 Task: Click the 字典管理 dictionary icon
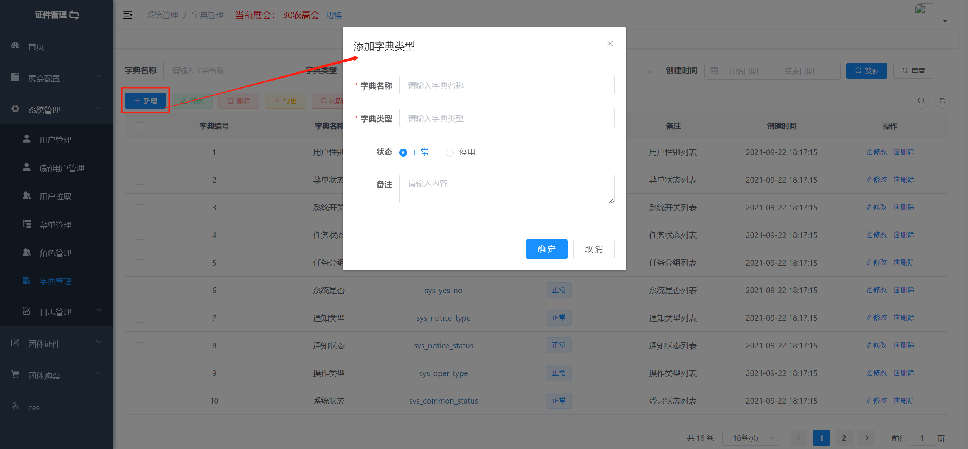tap(26, 281)
